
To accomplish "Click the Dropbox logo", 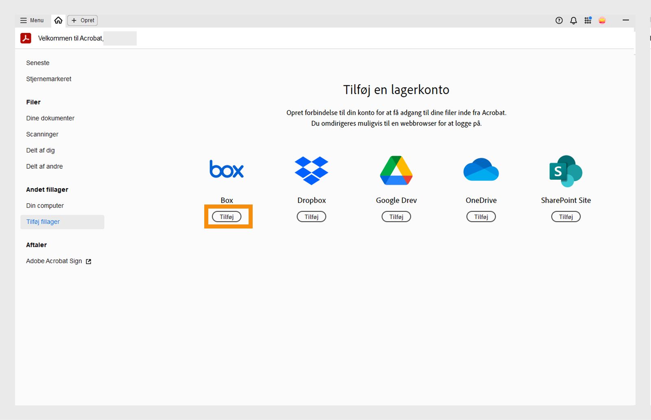I will 311,170.
